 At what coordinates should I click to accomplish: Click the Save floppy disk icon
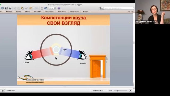click(x=6, y=8)
